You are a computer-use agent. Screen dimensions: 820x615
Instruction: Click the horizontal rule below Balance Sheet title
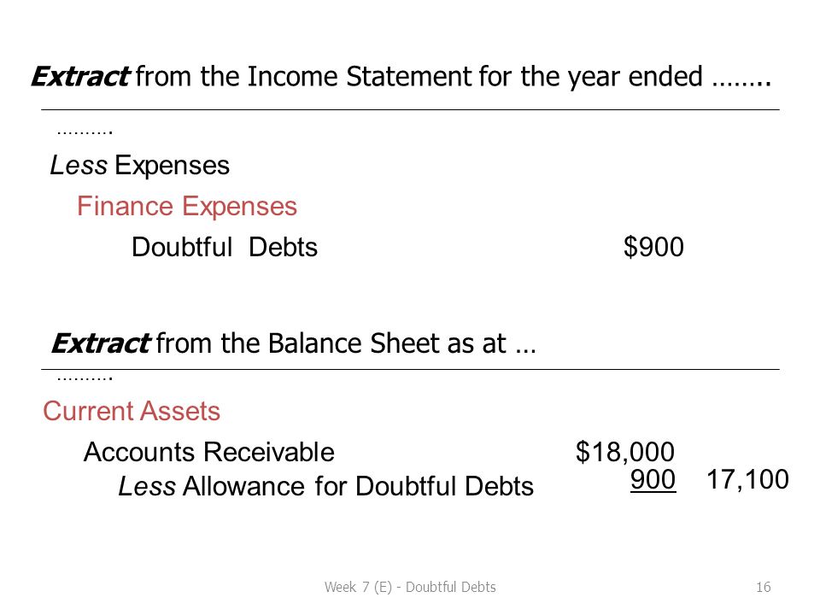410,369
